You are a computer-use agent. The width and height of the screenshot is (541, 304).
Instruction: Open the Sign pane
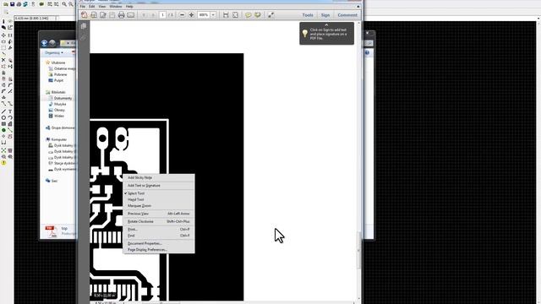(325, 15)
